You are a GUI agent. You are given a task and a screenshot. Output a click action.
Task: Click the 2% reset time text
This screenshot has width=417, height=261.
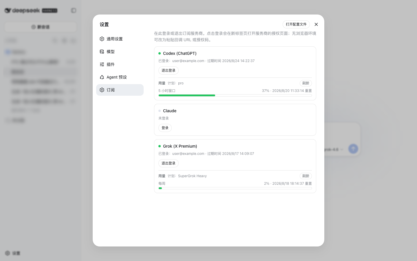click(288, 184)
